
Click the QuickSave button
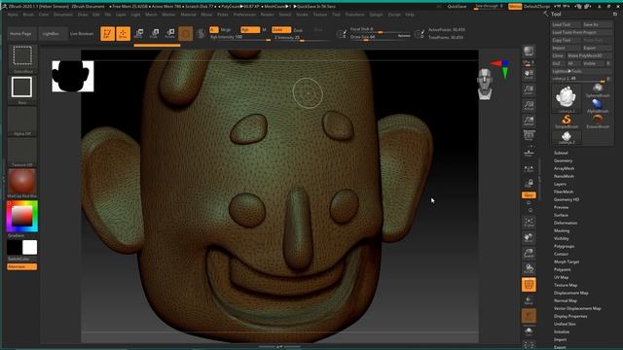(x=457, y=7)
